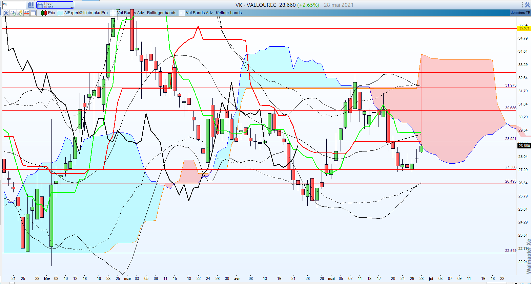
Task: Click the 'mai' month label on time axis
Action: coord(331,279)
